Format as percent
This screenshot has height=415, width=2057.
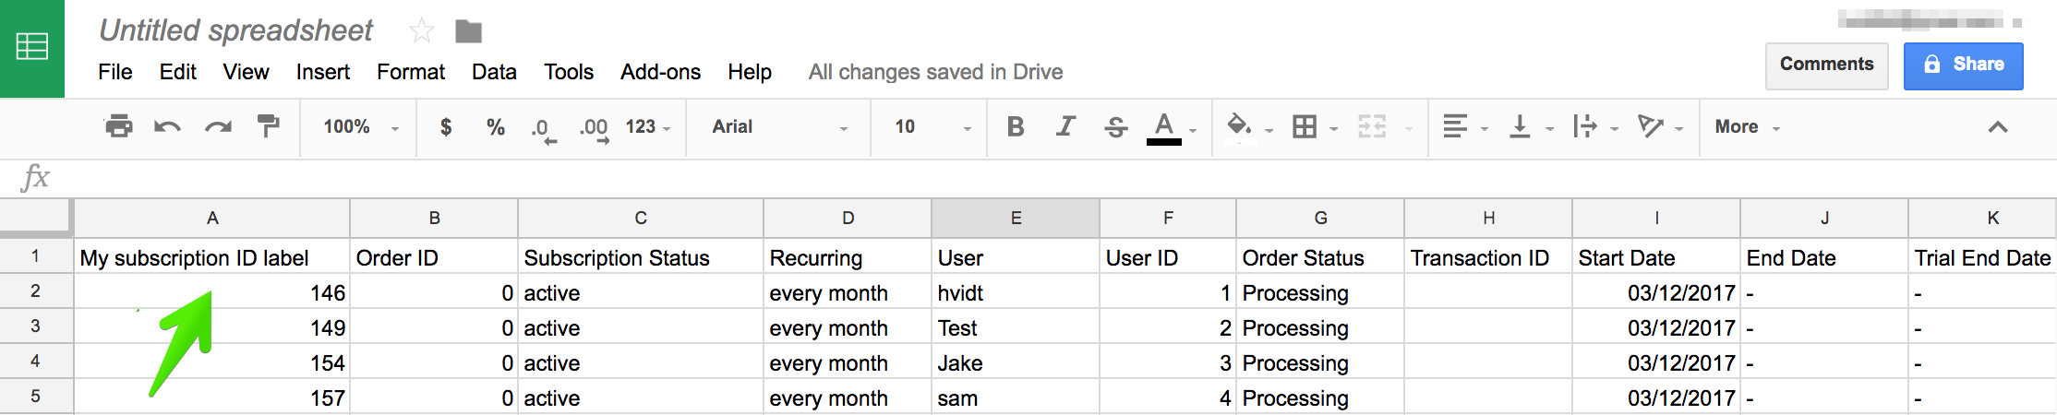(496, 126)
